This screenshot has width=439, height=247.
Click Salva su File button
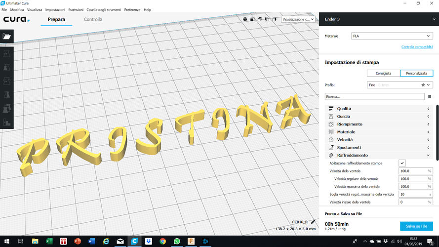click(416, 226)
